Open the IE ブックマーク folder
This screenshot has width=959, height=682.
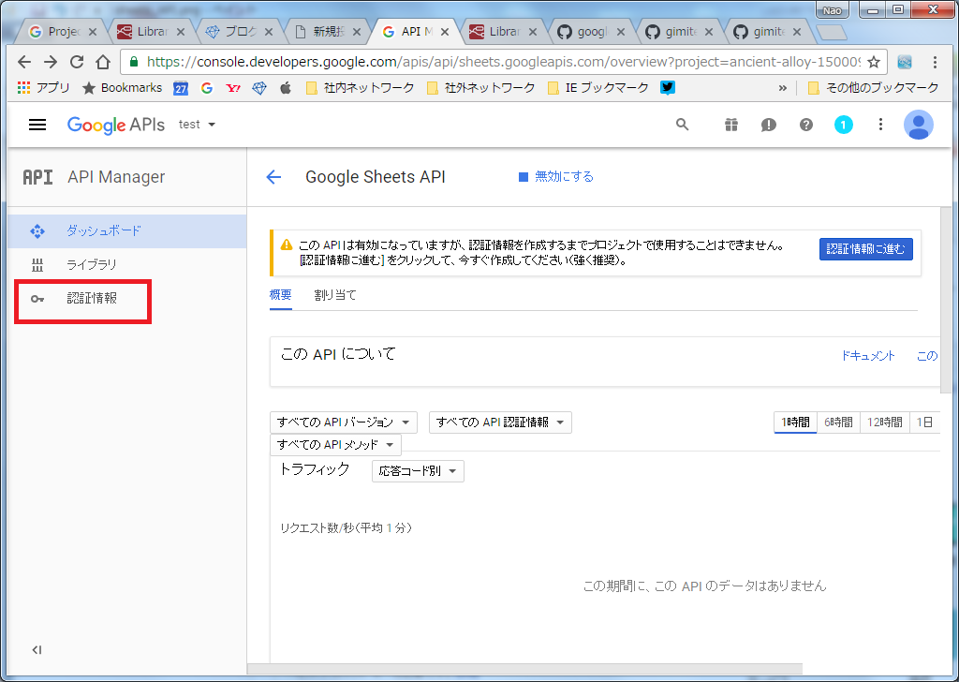(598, 88)
